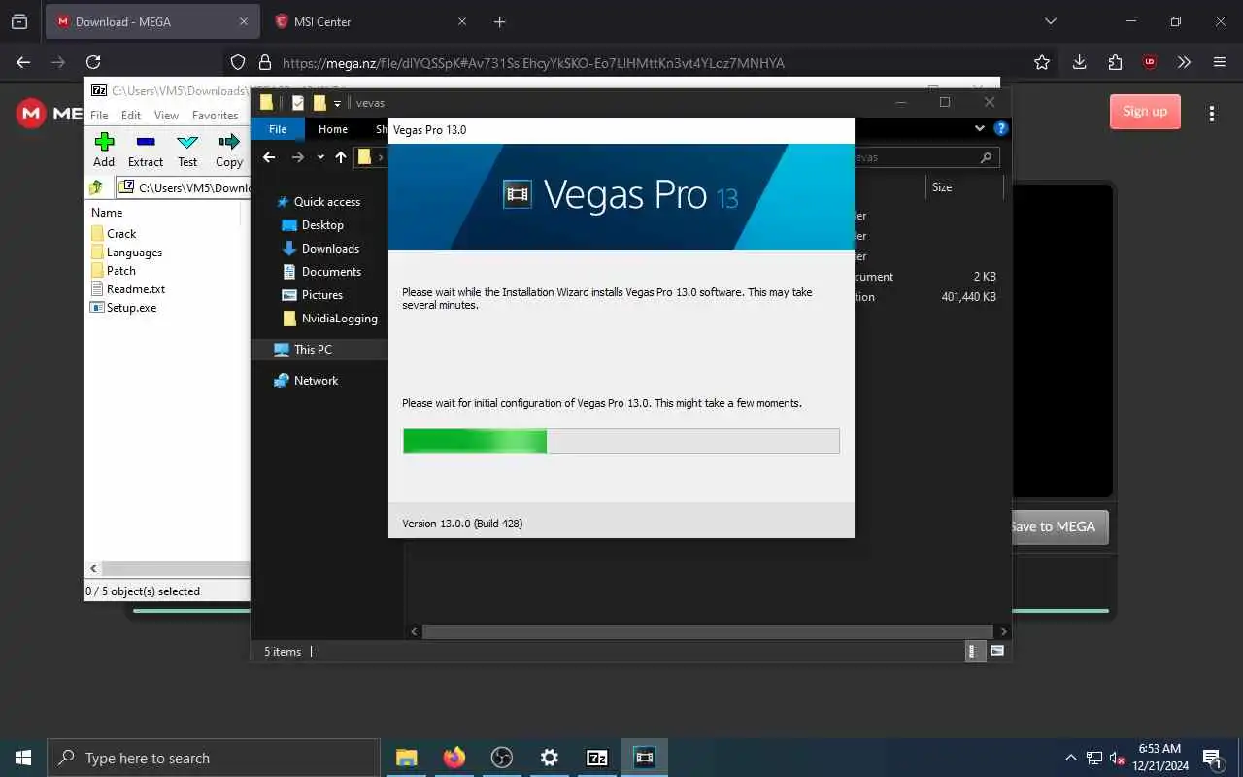Open the Home tab in File Explorer
Viewport: 1243px width, 777px height.
pyautogui.click(x=333, y=129)
